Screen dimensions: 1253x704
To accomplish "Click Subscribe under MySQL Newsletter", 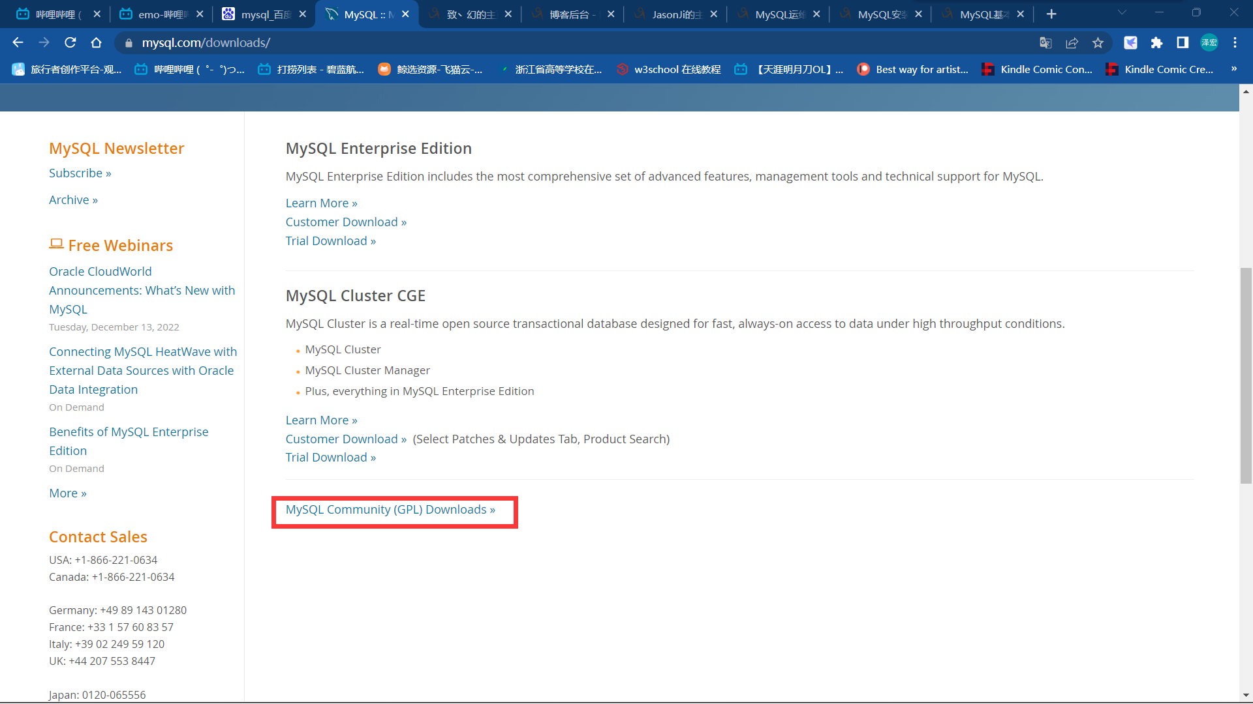I will click(x=80, y=173).
